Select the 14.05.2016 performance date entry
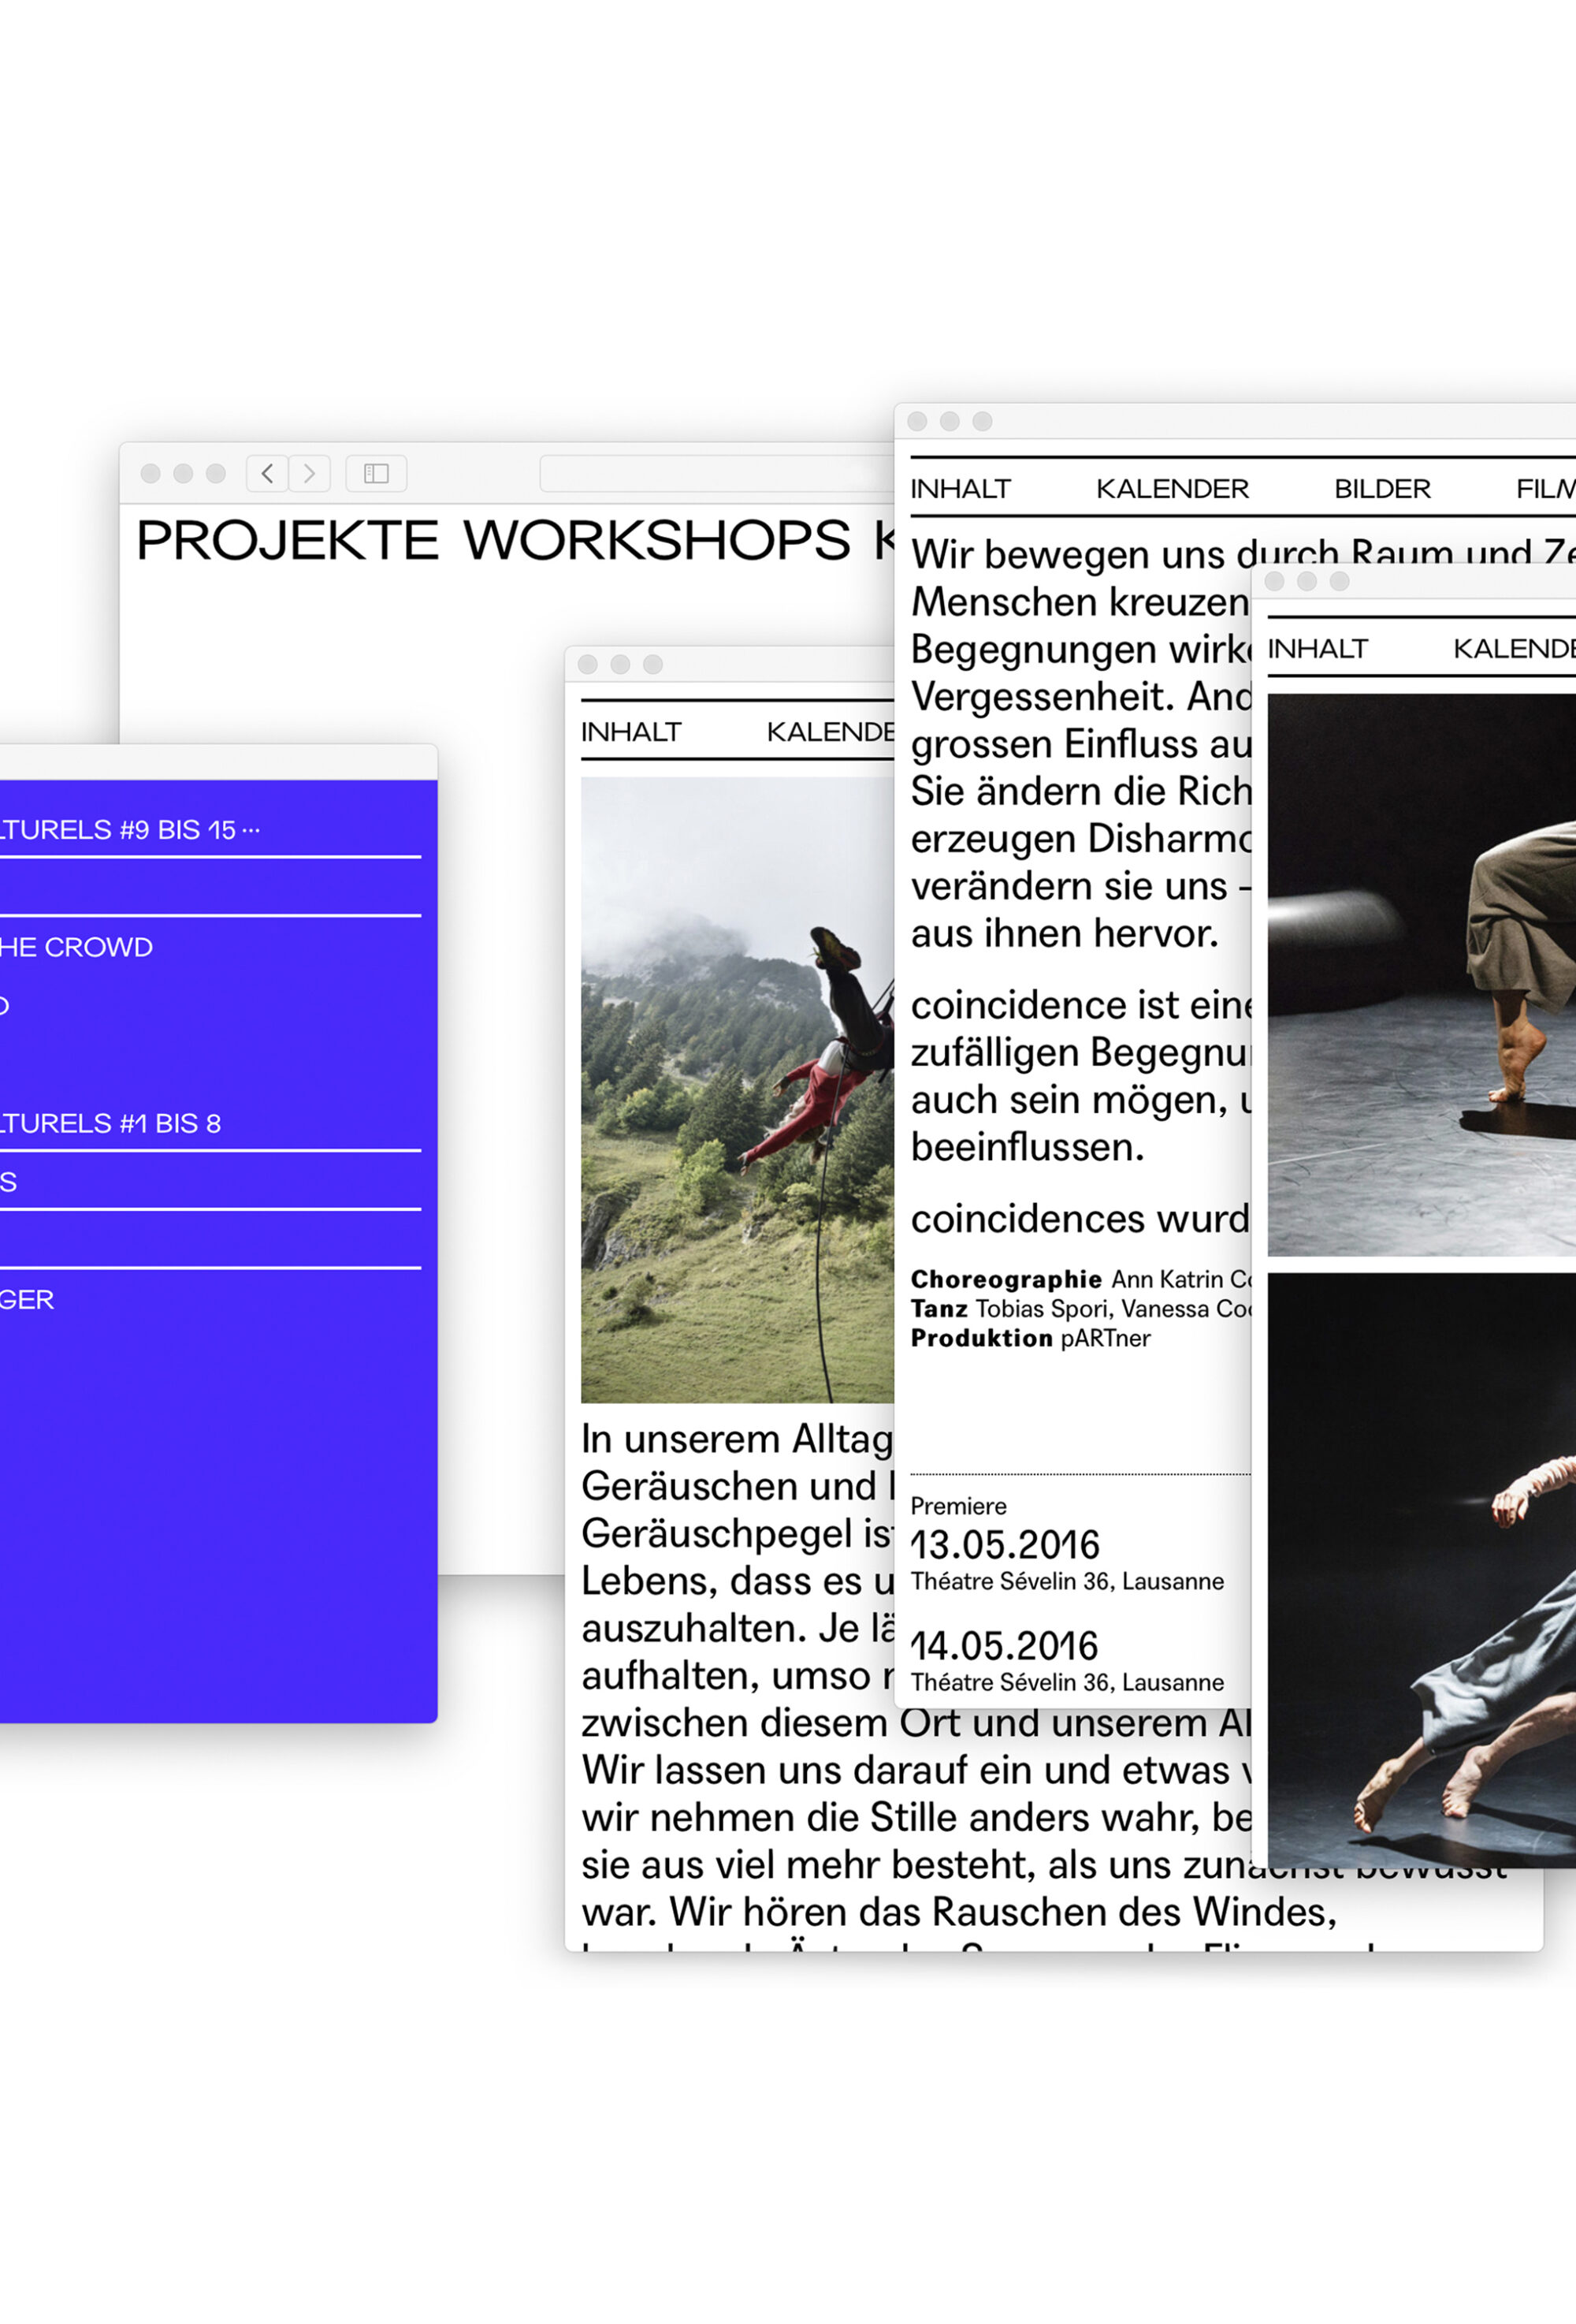Viewport: 1576px width, 2324px height. pyautogui.click(x=1005, y=1646)
